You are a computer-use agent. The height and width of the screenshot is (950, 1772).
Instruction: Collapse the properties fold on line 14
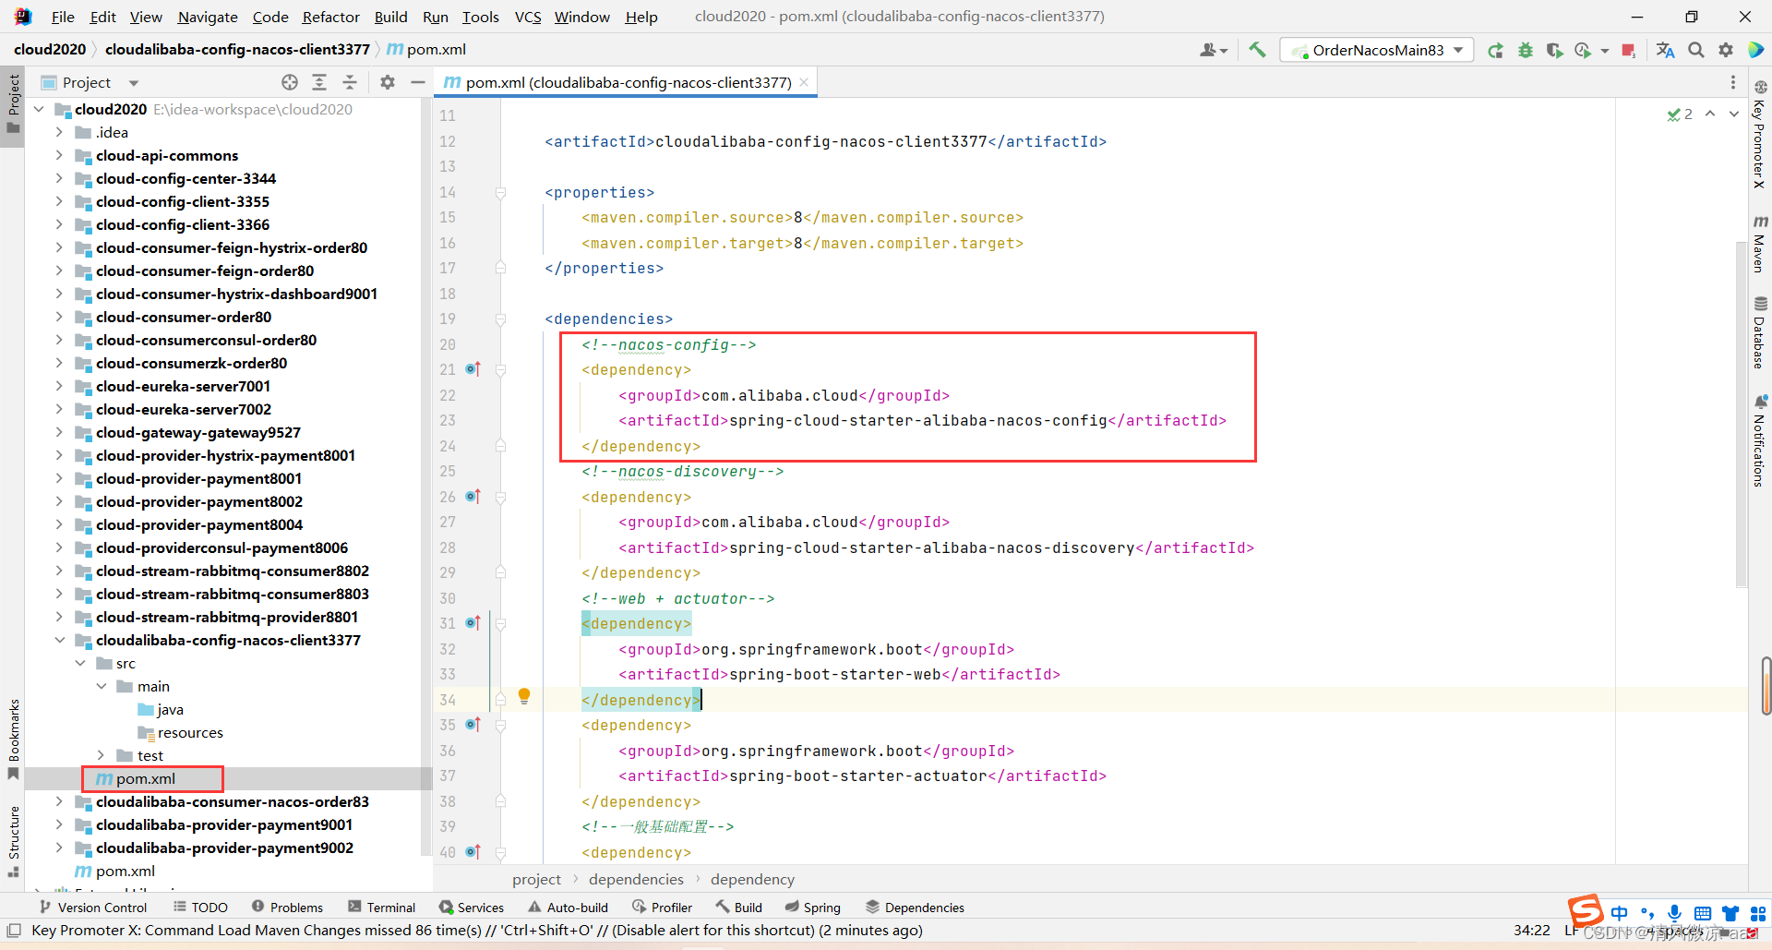(x=500, y=193)
